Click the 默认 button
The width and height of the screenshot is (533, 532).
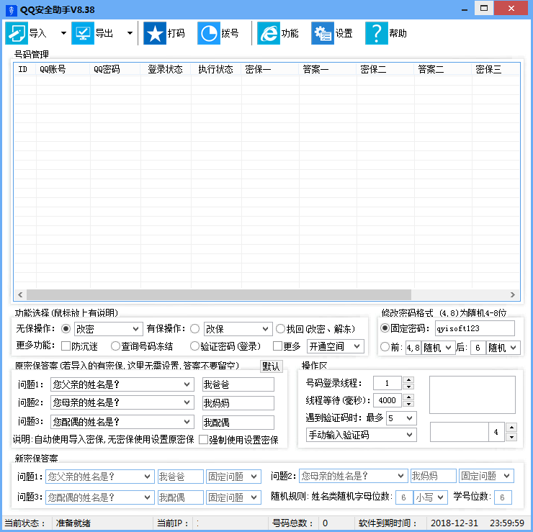coord(272,366)
